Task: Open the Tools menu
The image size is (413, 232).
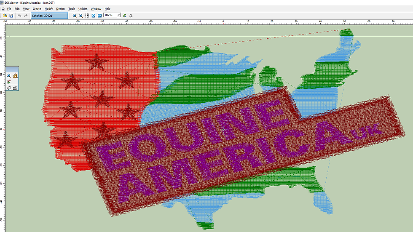Action: click(72, 9)
